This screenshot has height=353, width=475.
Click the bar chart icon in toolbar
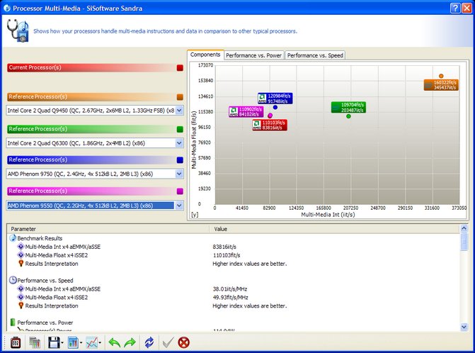73,342
